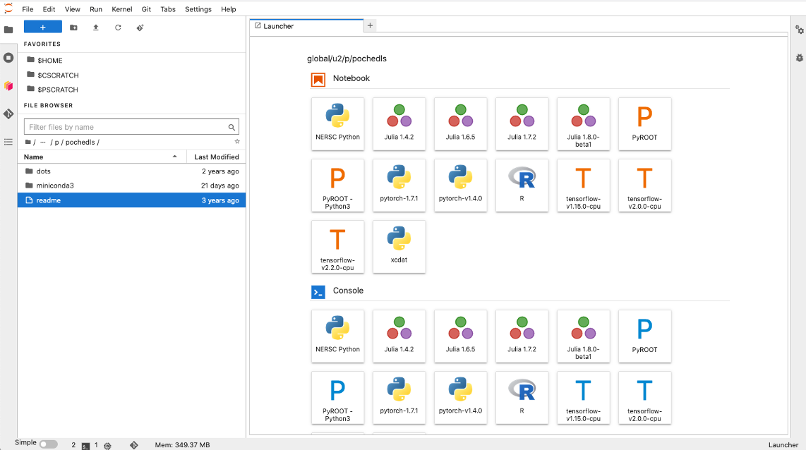The height and width of the screenshot is (450, 806).
Task: Open the Kernel menu
Action: tap(122, 9)
